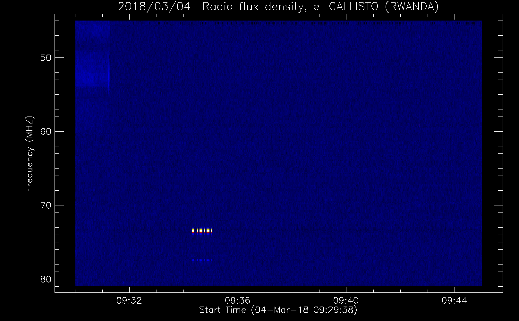Click the lighter blue patch near 52 MHz

click(x=92, y=69)
